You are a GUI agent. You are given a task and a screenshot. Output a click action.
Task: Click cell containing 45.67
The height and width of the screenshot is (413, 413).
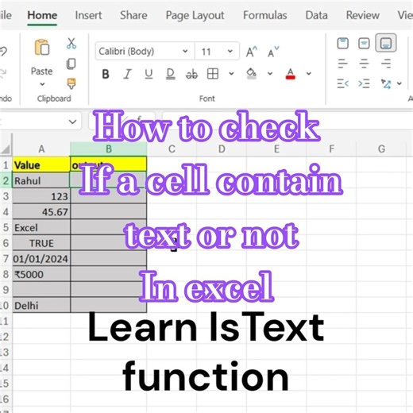click(41, 212)
